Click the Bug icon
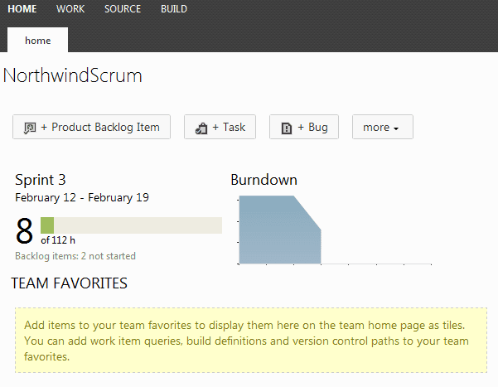This screenshot has width=498, height=387. pos(286,128)
